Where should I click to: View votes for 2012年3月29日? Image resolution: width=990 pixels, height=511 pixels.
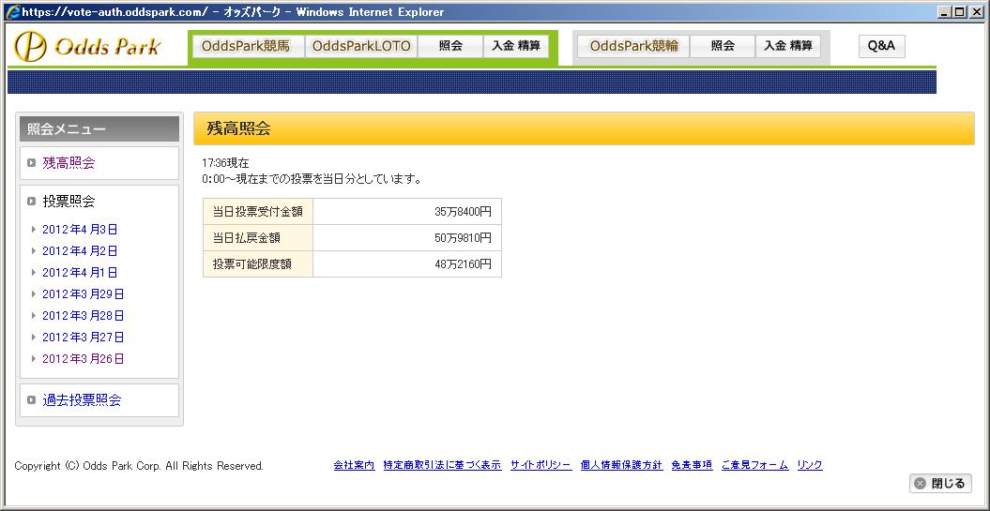pos(84,294)
